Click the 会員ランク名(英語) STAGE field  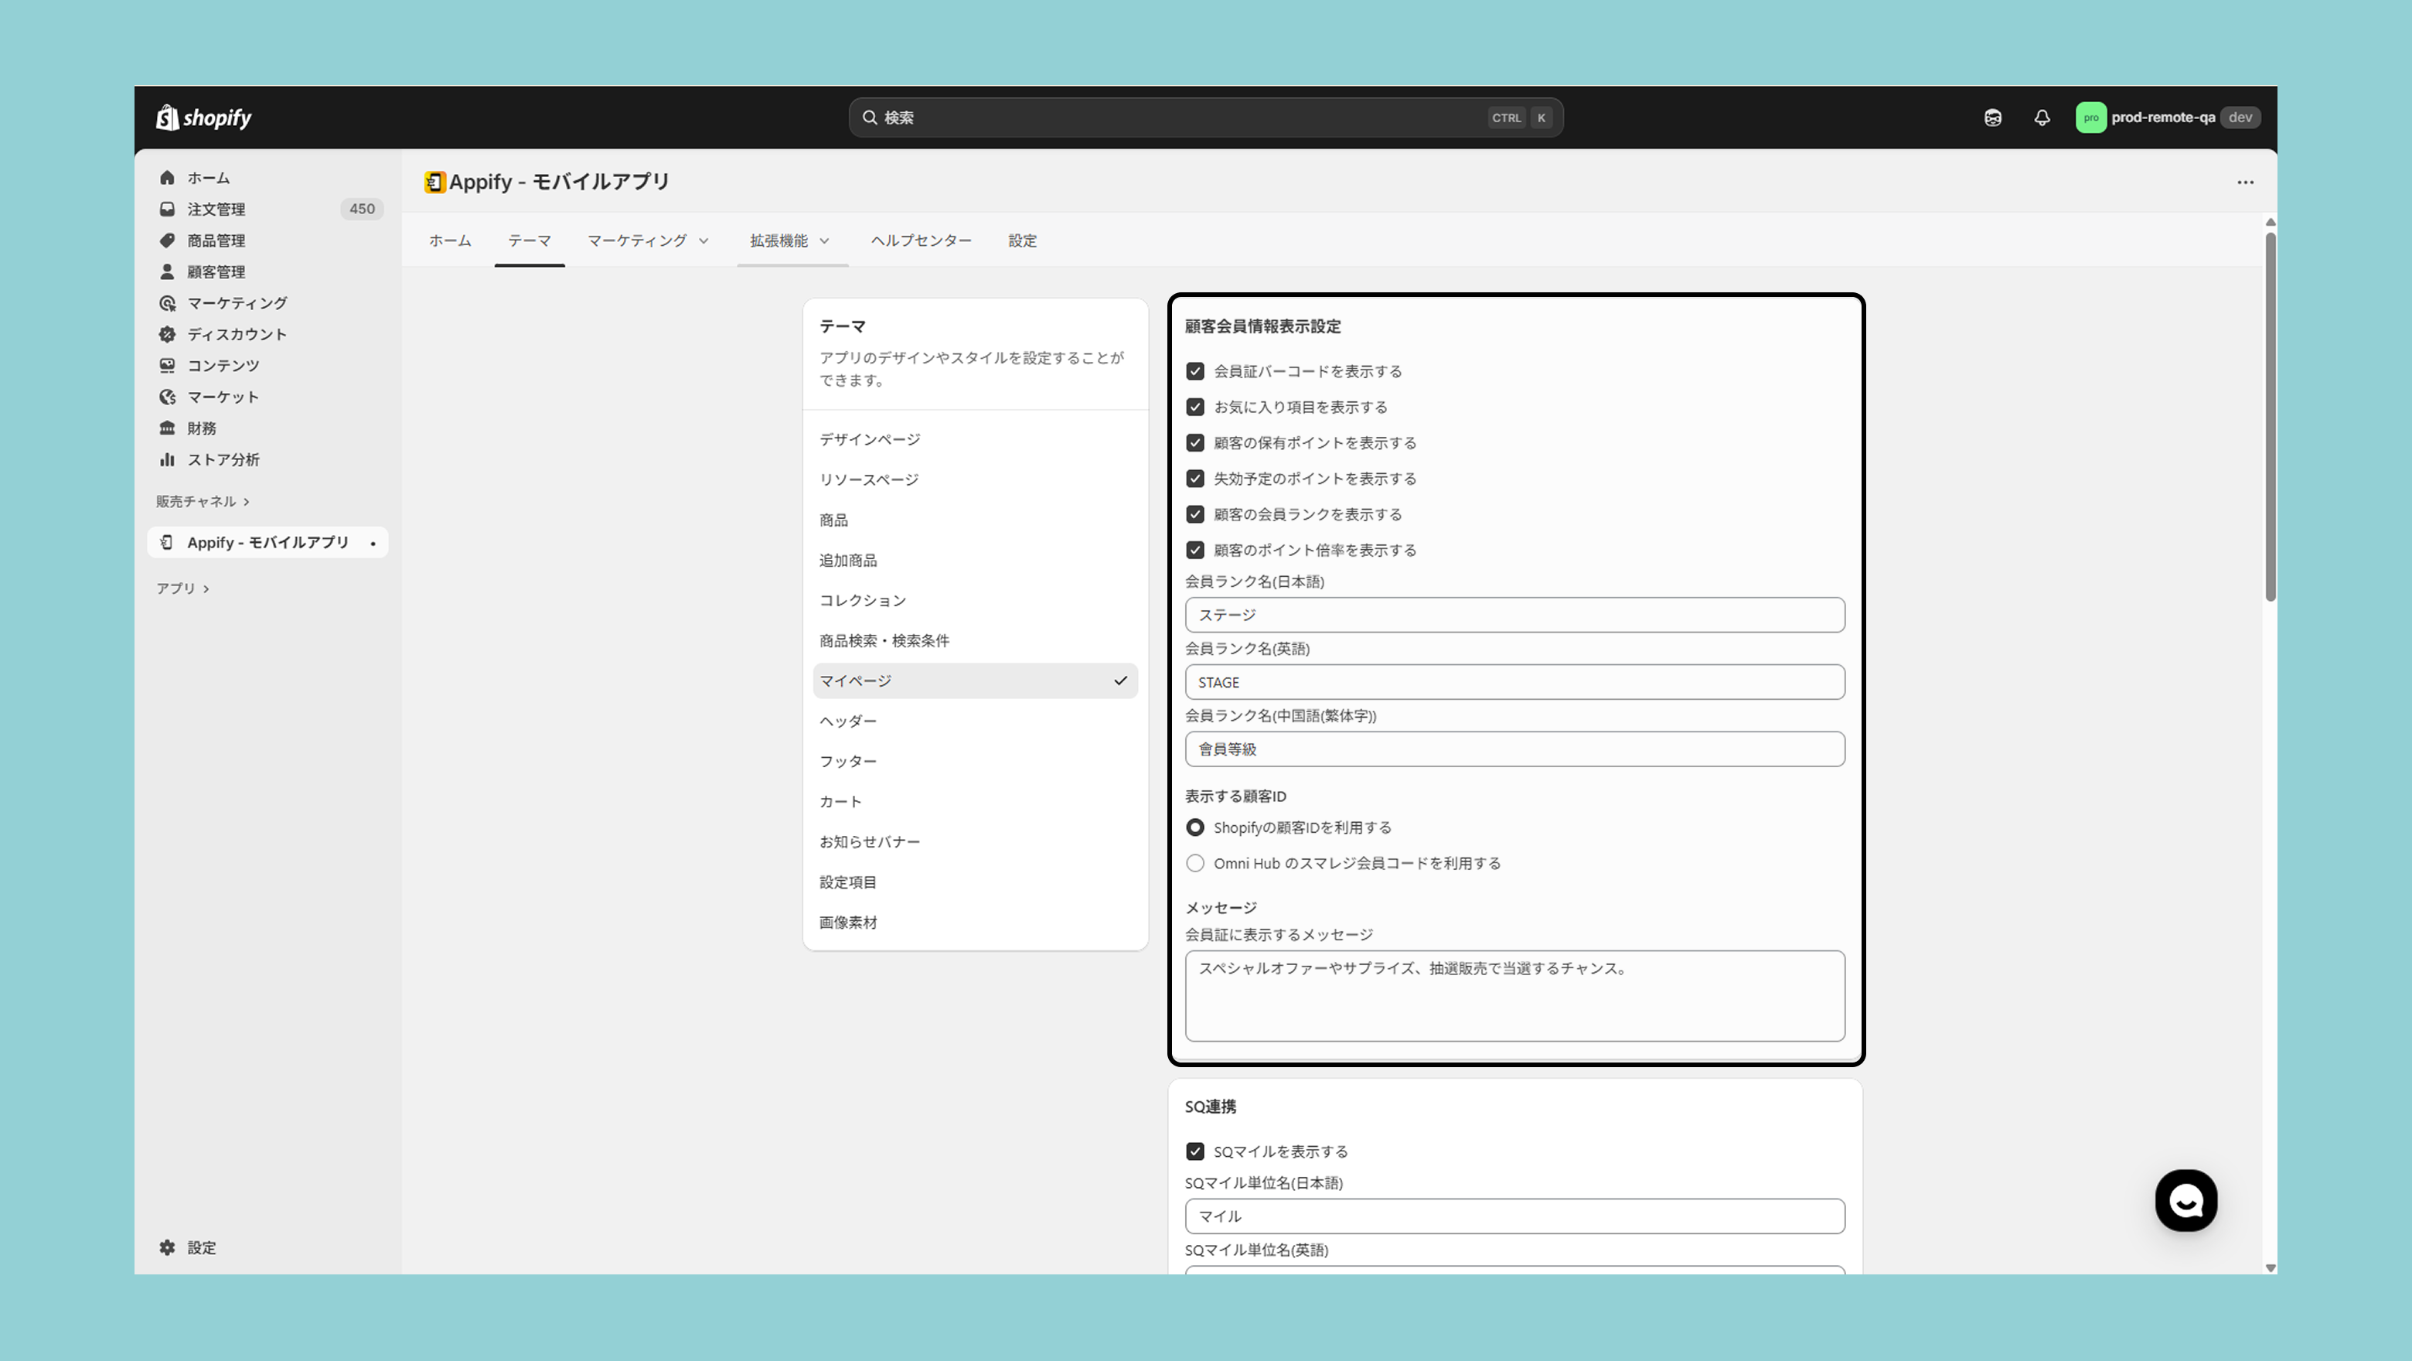click(x=1514, y=682)
